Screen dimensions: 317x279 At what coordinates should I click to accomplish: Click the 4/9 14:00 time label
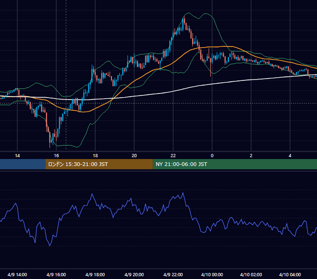coord(17,274)
